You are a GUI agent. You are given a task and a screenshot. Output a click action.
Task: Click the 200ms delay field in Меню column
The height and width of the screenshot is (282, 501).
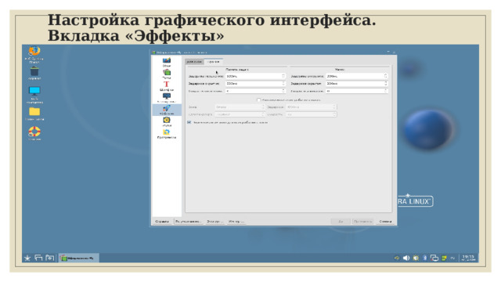pyautogui.click(x=357, y=77)
